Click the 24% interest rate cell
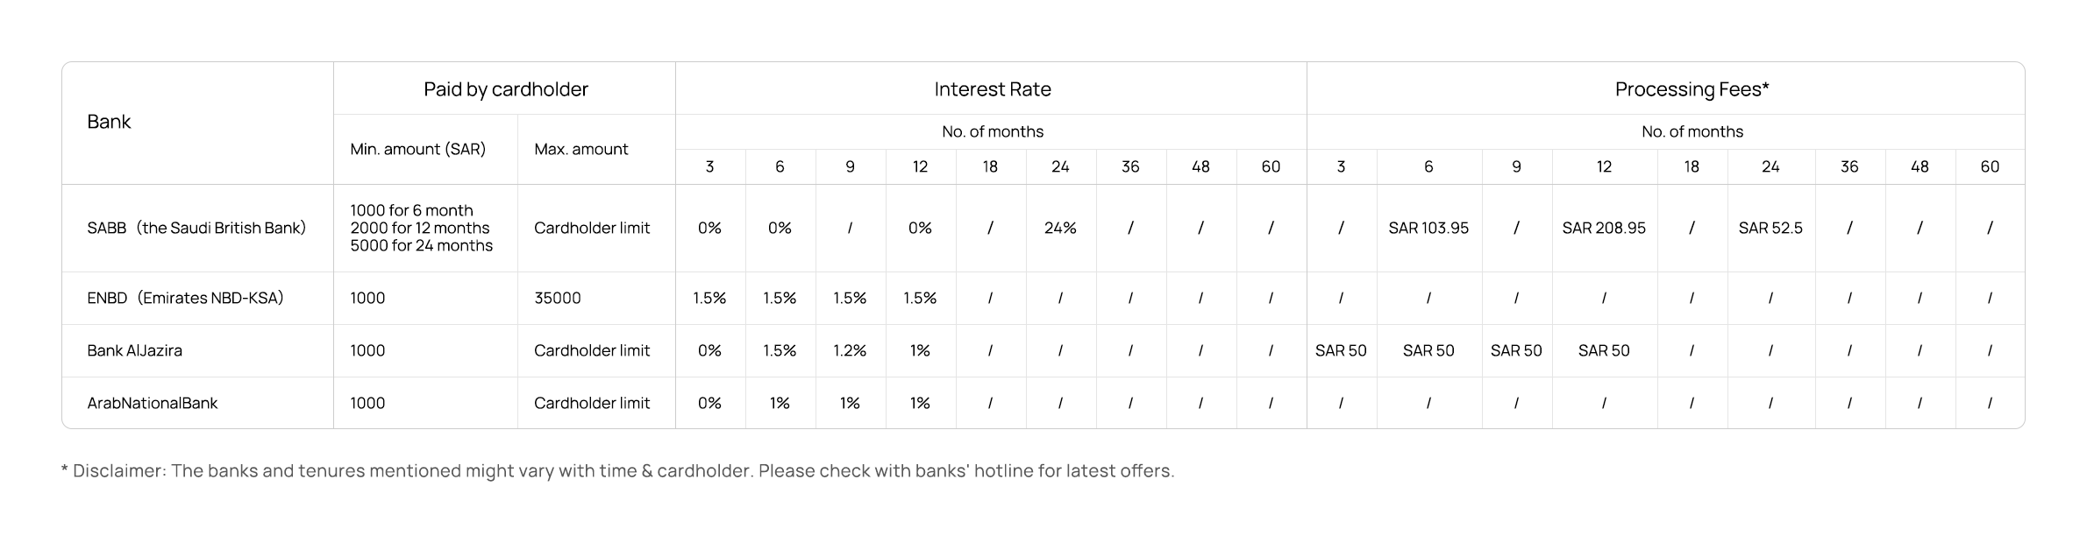Screen dimensions: 2087x543 click(x=1059, y=229)
